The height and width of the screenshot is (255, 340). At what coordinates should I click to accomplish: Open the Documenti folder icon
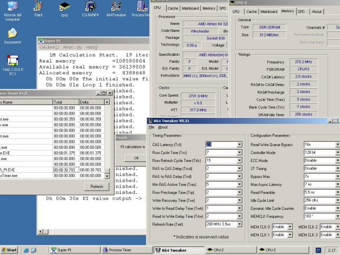13,36
